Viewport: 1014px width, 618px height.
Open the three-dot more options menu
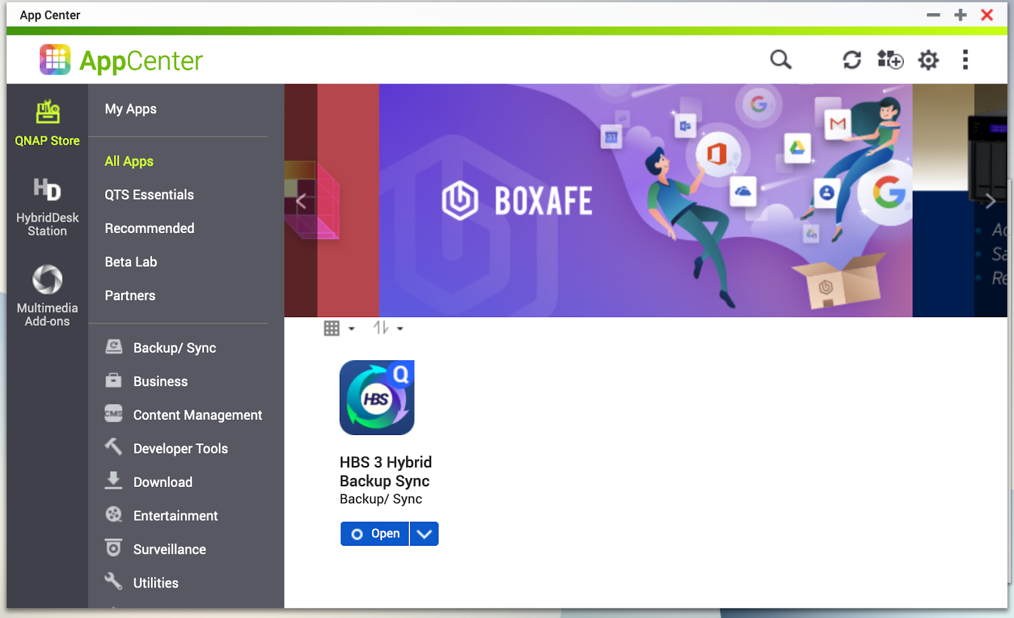coord(965,60)
